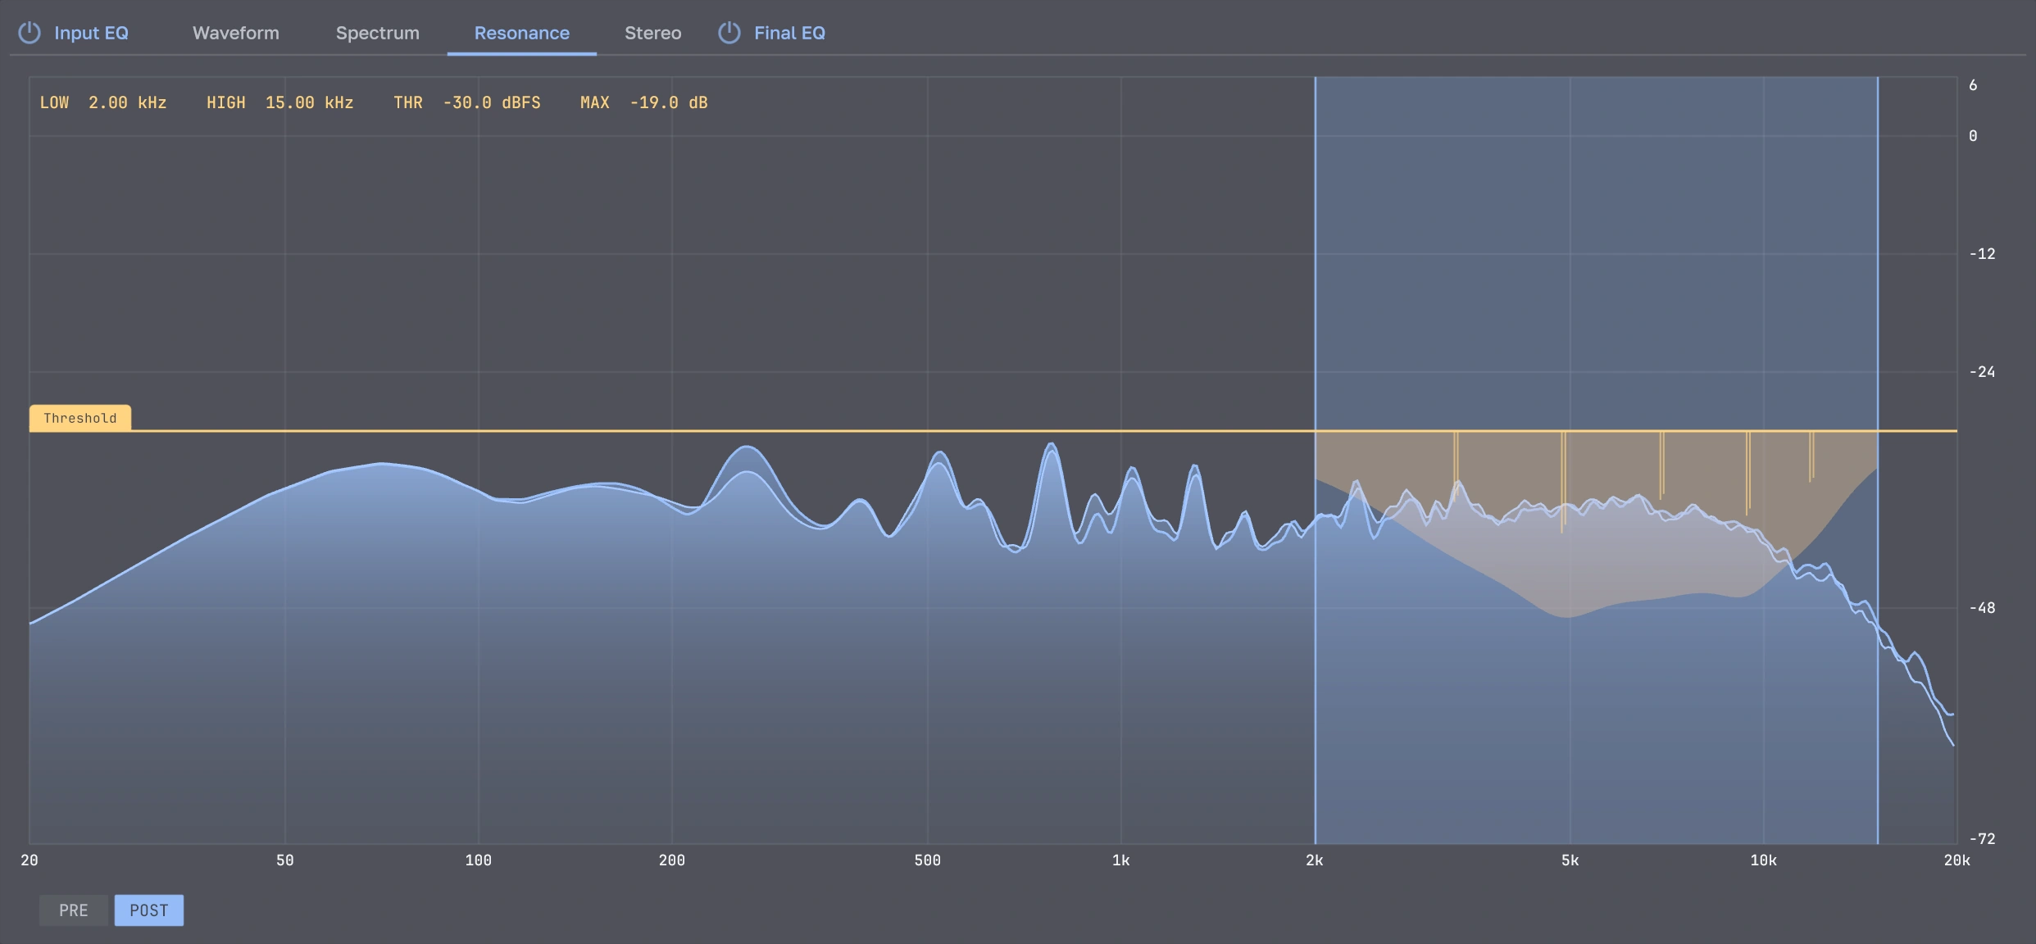Click the Threshold label handle
This screenshot has height=944, width=2036.
coord(80,418)
